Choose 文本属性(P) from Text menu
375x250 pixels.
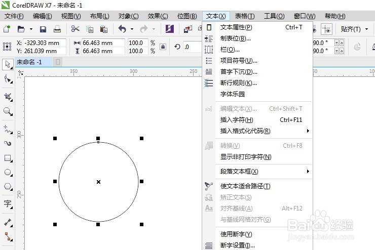[x=258, y=27]
